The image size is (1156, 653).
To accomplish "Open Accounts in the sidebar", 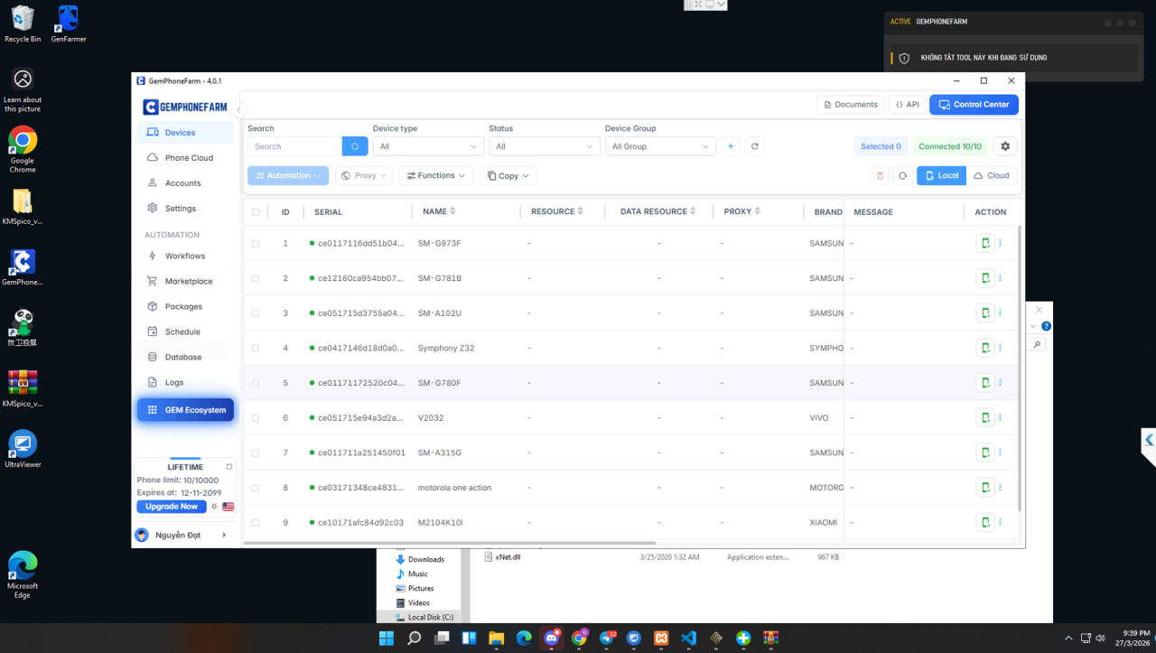I will [x=185, y=183].
